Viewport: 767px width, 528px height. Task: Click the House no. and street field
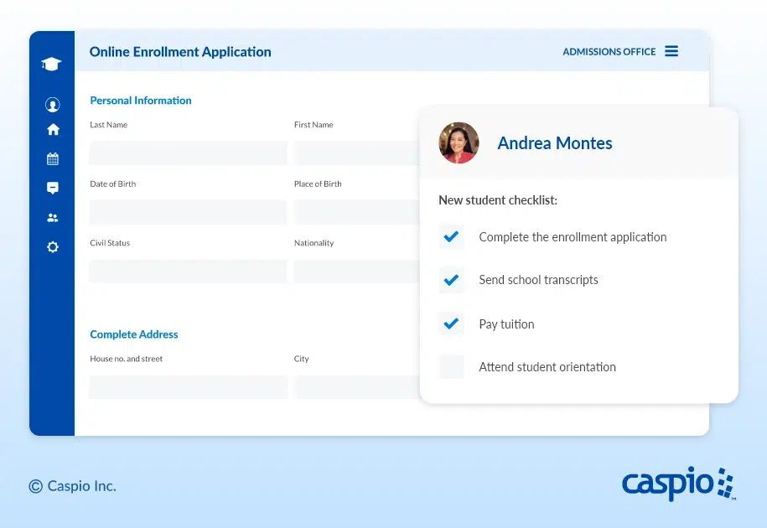click(188, 386)
